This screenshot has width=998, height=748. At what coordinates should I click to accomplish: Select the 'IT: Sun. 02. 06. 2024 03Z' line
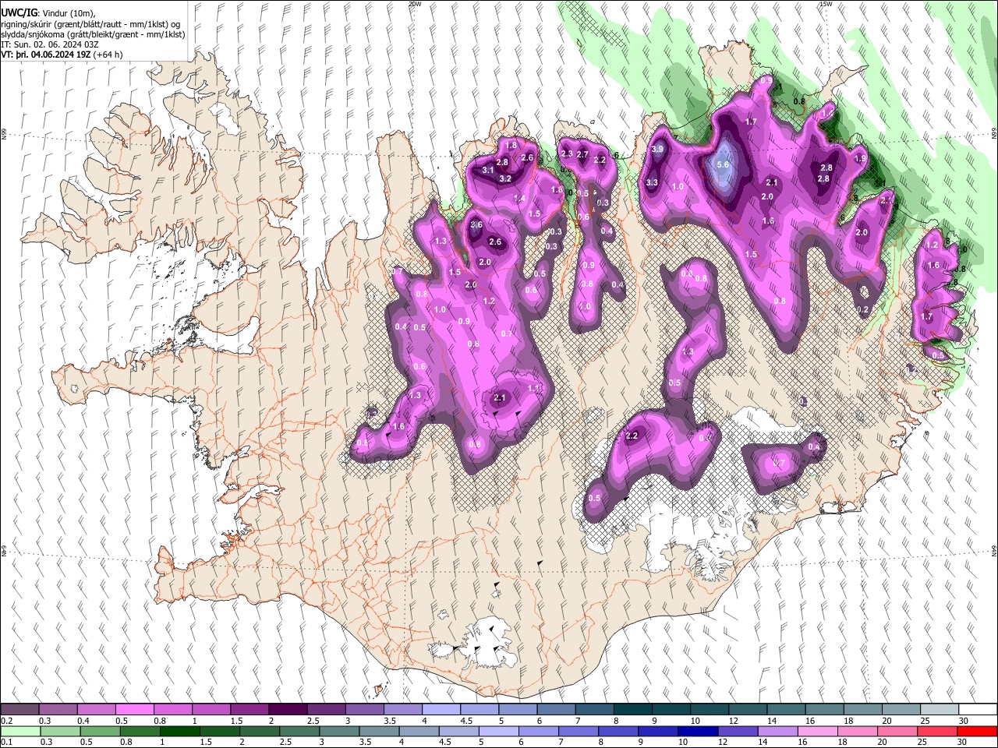pyautogui.click(x=50, y=44)
